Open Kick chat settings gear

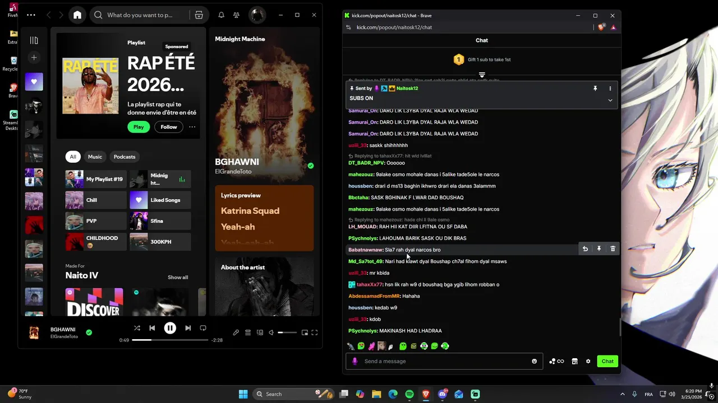[x=588, y=361]
